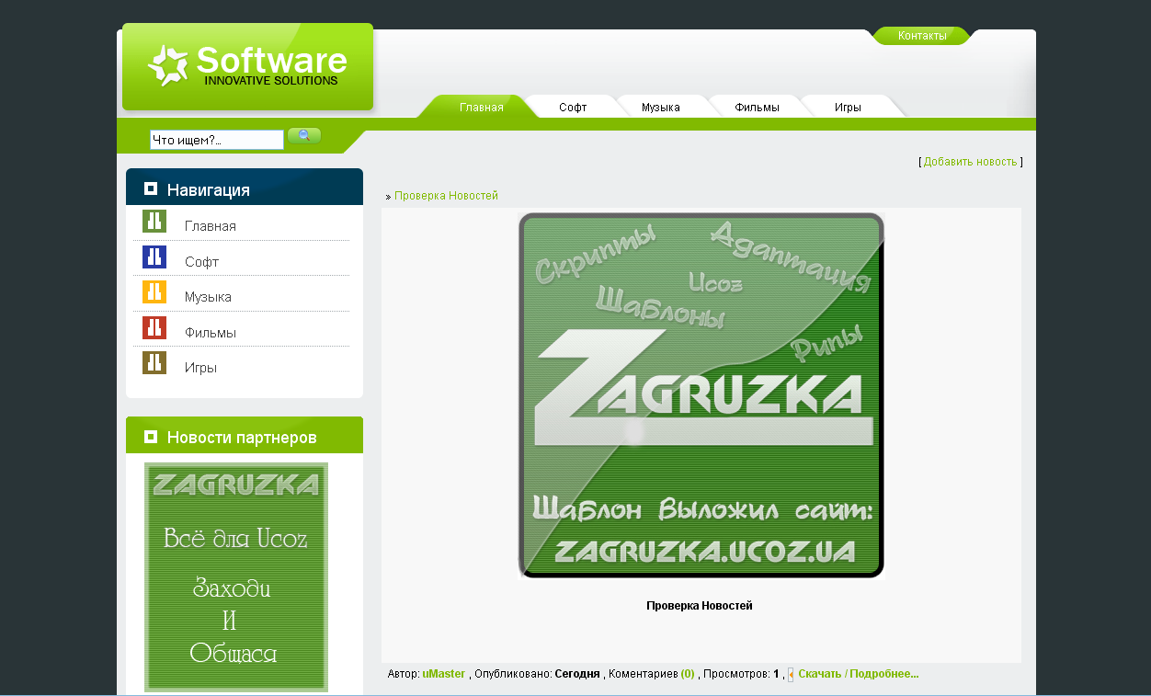1151x696 pixels.
Task: Select Игры in the sidebar navigation
Action: [x=200, y=368]
